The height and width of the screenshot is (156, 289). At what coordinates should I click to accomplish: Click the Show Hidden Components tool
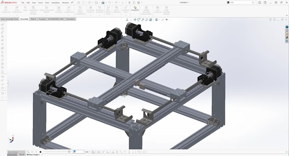pos(80,11)
